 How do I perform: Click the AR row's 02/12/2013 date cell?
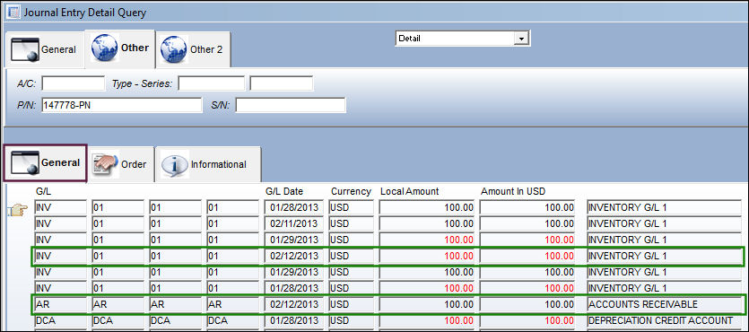(x=295, y=305)
